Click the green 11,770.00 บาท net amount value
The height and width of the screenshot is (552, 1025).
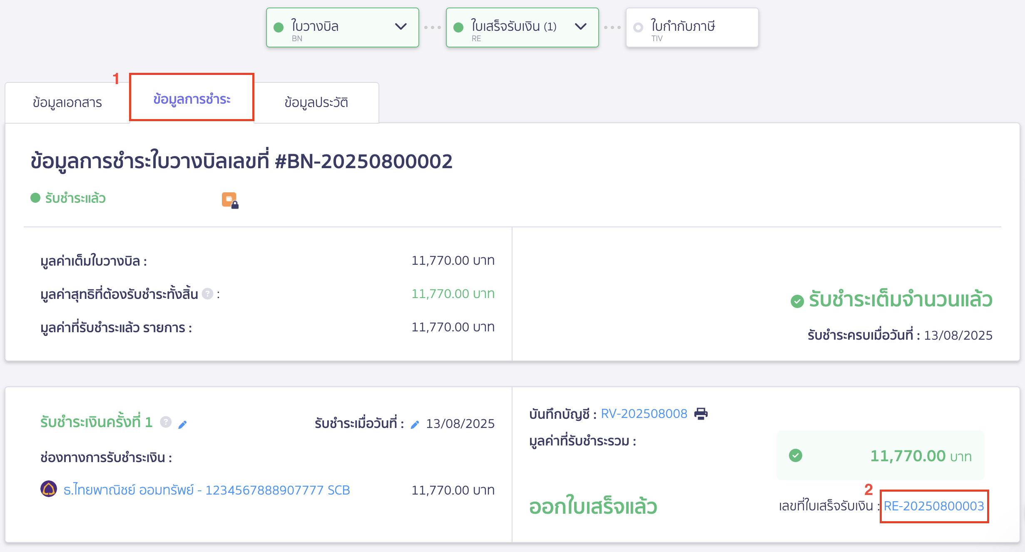point(453,294)
